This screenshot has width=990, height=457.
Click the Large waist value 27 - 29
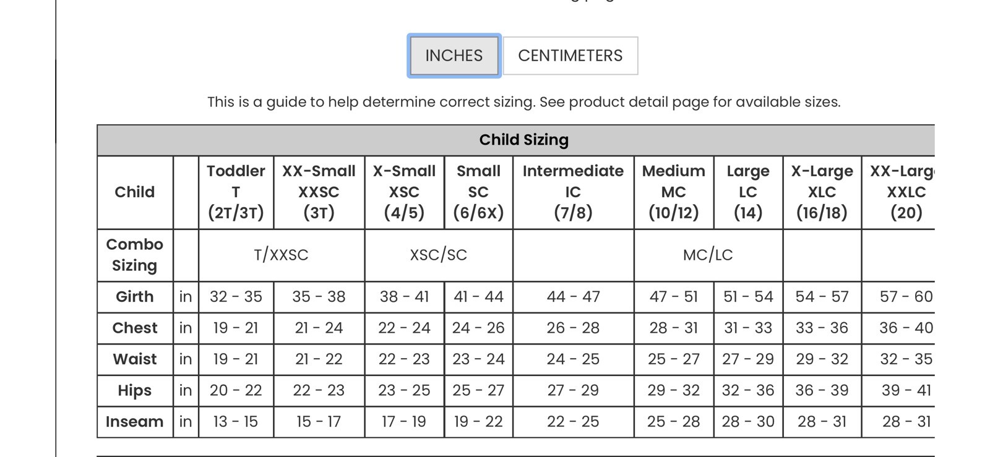[747, 359]
